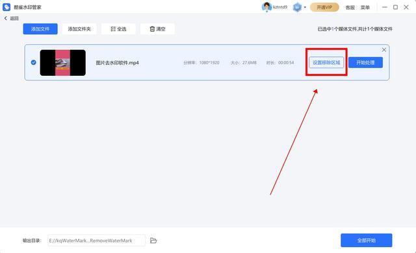Click the 开通VIP button
This screenshot has height=253, width=416.
click(324, 7)
